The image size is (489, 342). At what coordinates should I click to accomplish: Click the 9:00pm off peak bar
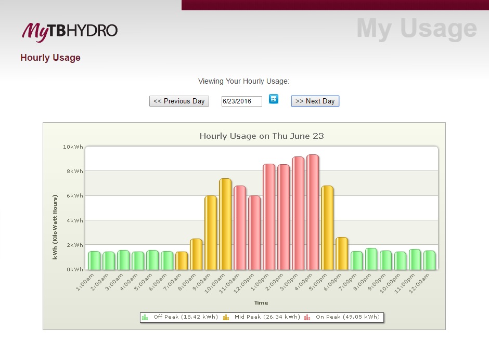[385, 260]
